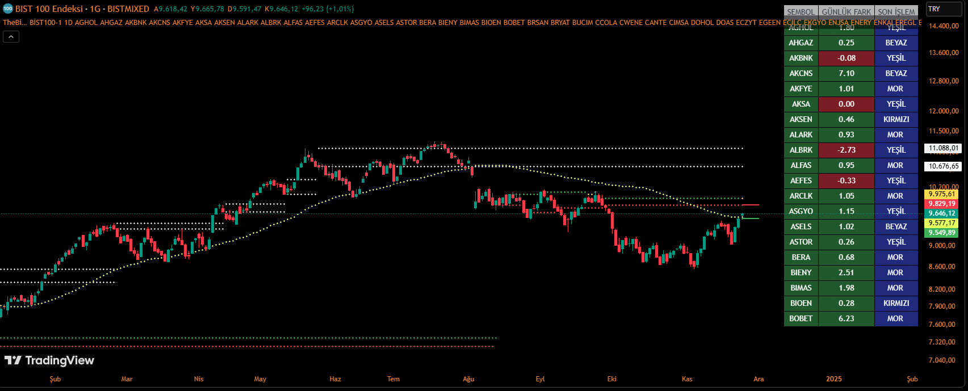
Task: Click the BIST 100 symbol logo icon
Action: 7,9
